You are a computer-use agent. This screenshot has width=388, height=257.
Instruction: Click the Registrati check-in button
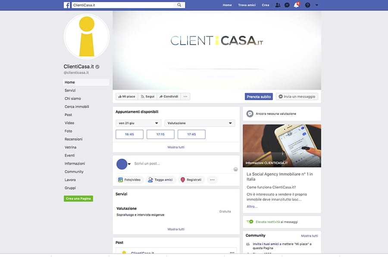click(x=191, y=180)
